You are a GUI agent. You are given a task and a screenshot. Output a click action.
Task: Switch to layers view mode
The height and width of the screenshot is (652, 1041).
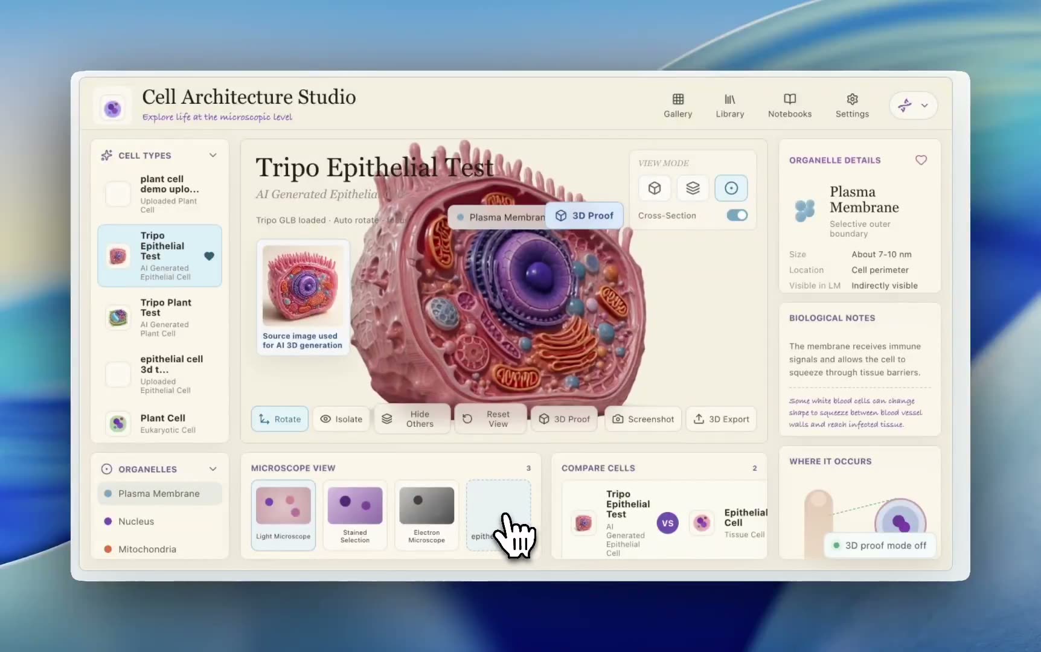tap(693, 188)
